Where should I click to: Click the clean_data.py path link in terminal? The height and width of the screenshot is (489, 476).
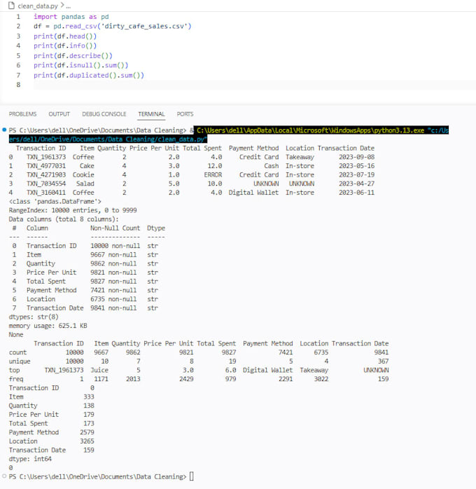[x=108, y=139]
